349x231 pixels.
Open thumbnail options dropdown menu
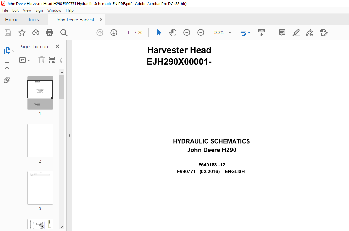coord(24,60)
